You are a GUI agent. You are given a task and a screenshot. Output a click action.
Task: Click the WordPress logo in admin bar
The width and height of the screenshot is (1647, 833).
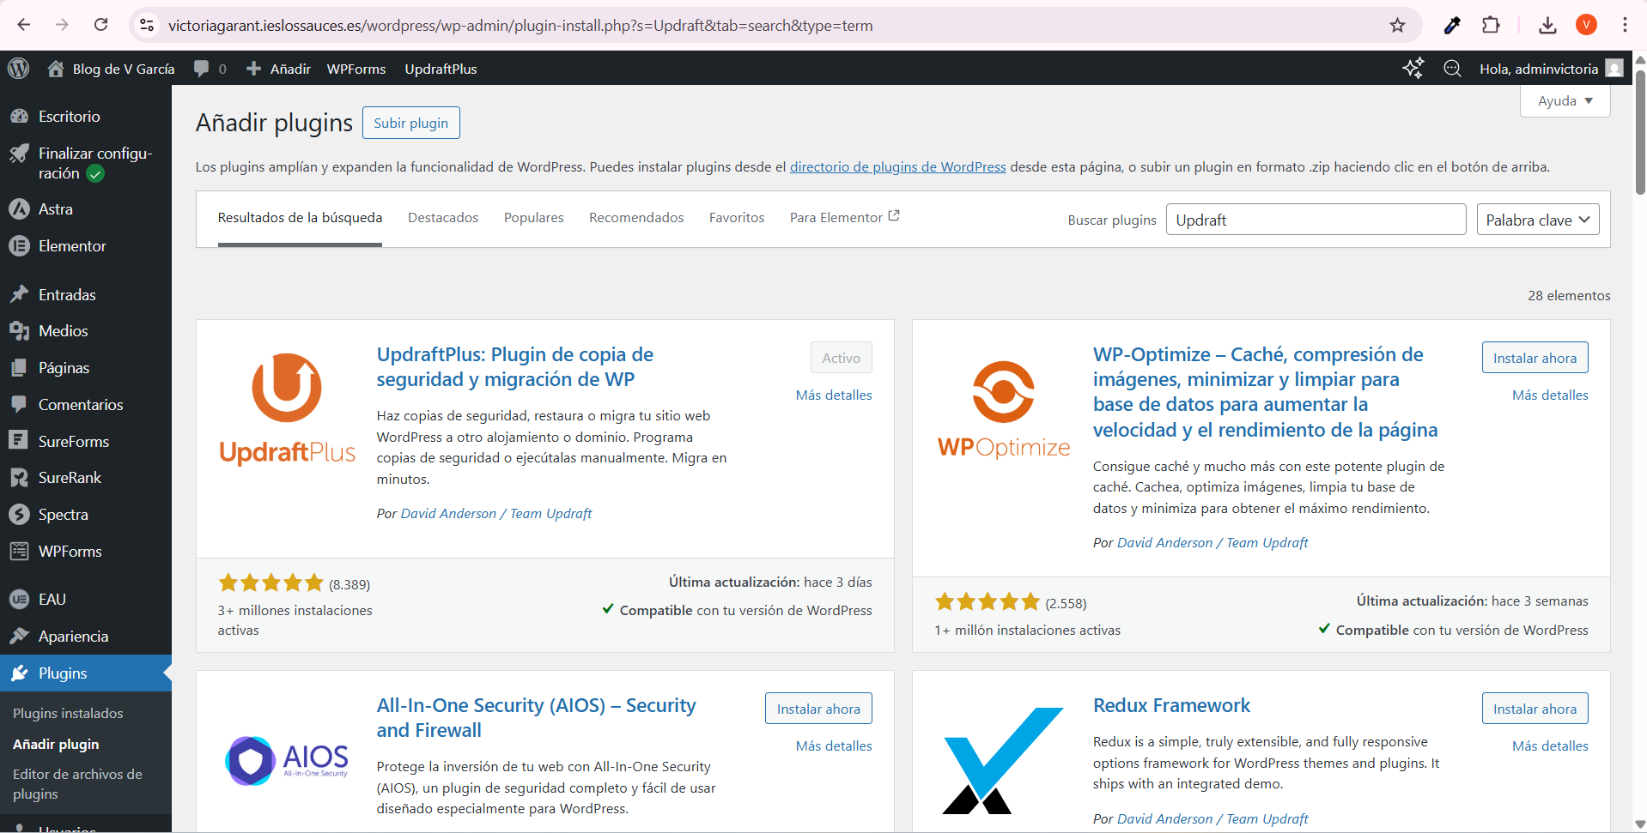18,69
